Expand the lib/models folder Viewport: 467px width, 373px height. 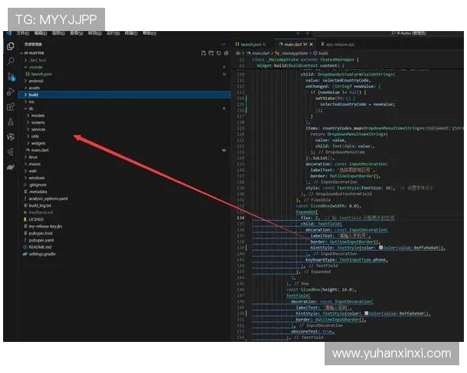[37, 115]
